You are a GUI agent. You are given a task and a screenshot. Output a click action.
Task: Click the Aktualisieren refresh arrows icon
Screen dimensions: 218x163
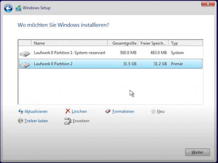pyautogui.click(x=21, y=112)
